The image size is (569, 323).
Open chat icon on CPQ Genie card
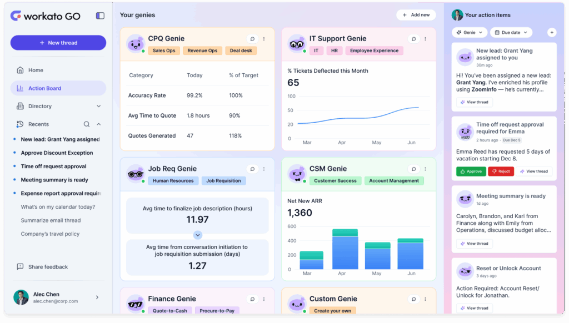pos(252,39)
